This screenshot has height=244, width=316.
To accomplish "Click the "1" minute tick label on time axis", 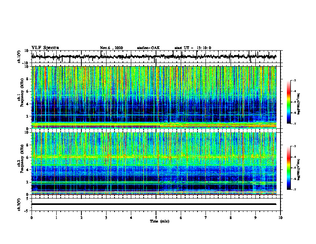I will (56, 218).
